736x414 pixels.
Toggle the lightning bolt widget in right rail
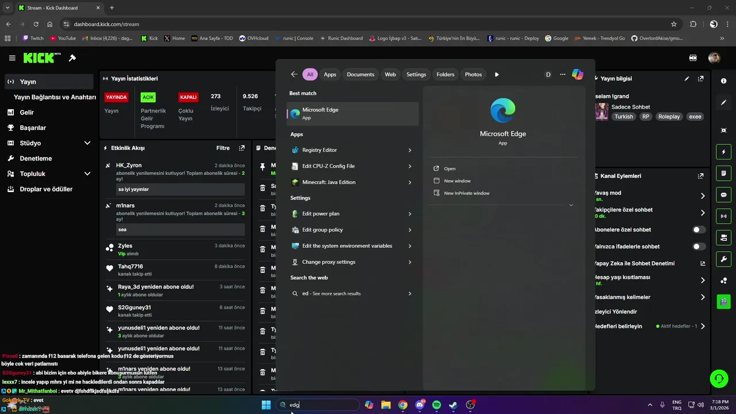724,152
